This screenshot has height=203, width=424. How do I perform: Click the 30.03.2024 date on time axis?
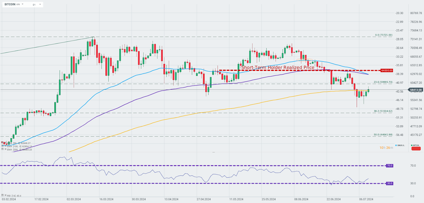coord(139,199)
